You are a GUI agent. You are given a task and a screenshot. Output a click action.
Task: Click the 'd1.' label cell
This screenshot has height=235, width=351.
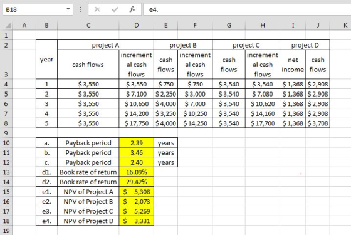[46, 172]
